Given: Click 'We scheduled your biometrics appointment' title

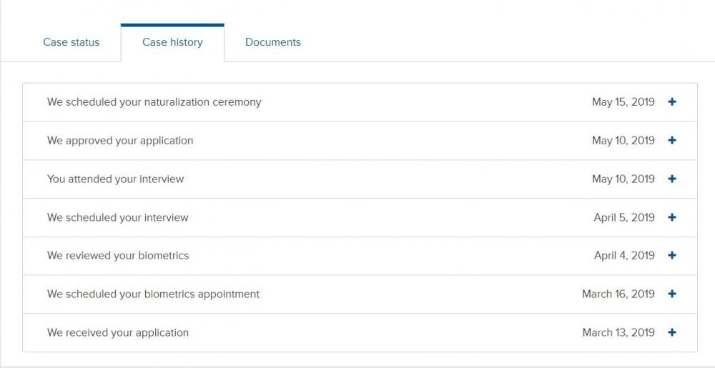Looking at the screenshot, I should pos(153,294).
